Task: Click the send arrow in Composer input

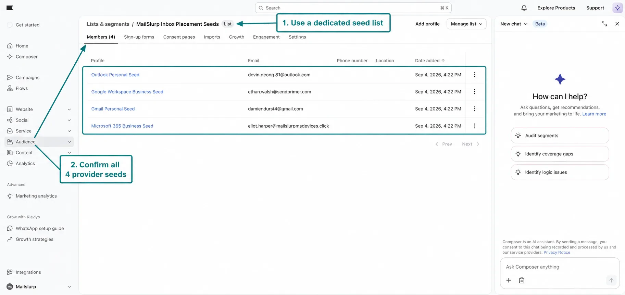Action: tap(611, 280)
